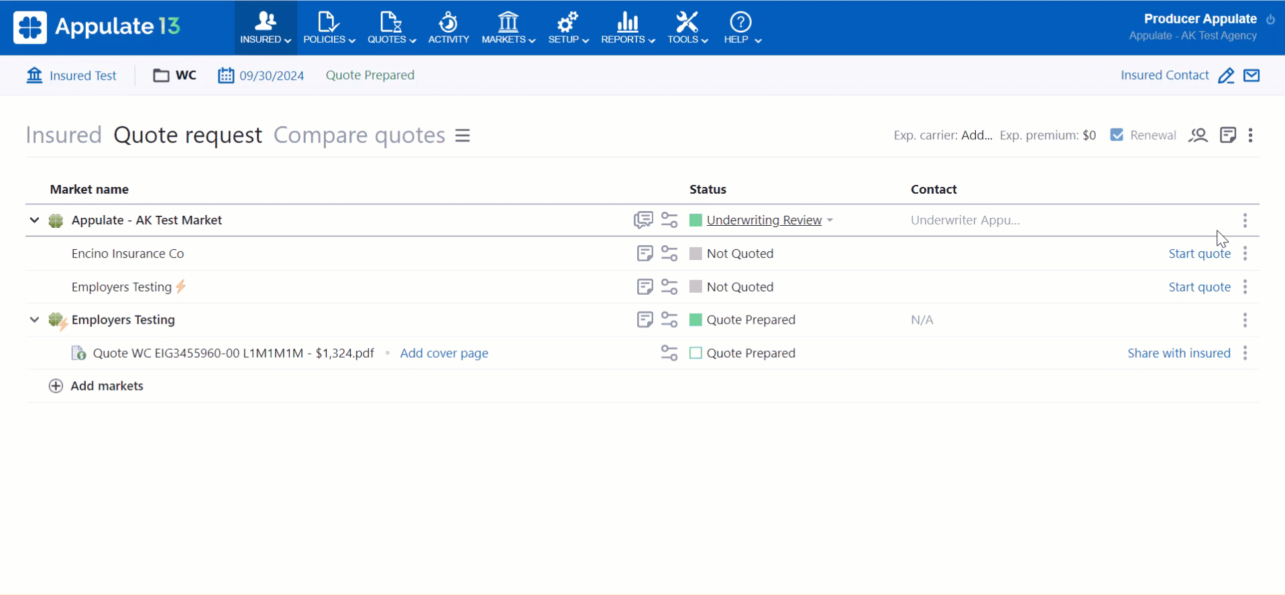Open history icon for the quote PDF row
Viewport: 1285px width, 595px height.
click(669, 353)
